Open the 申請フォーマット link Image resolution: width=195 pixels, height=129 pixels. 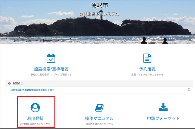(x=163, y=118)
